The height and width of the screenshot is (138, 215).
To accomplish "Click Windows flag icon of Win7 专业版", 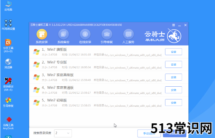I will 36,65.
